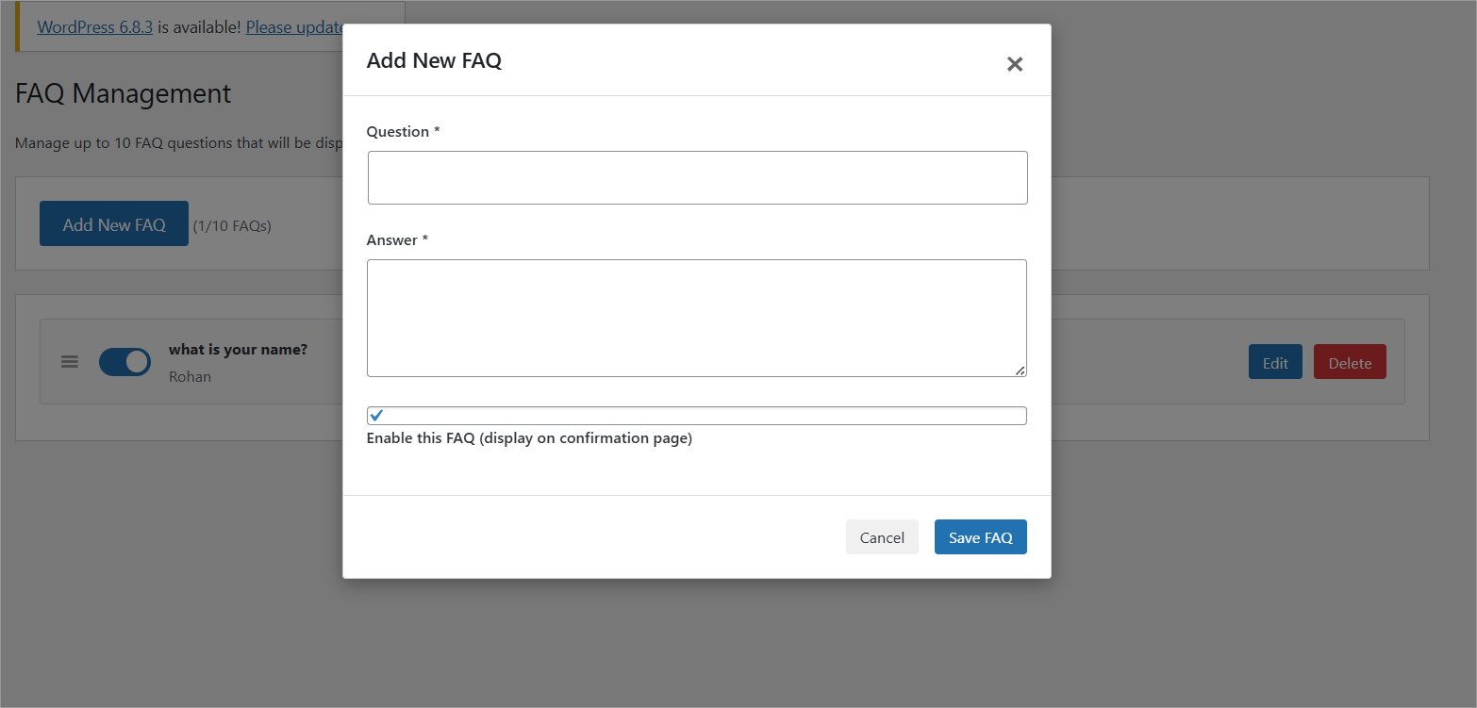The height and width of the screenshot is (708, 1477).
Task: Click the "Enable this FAQ" label text
Action: (528, 437)
